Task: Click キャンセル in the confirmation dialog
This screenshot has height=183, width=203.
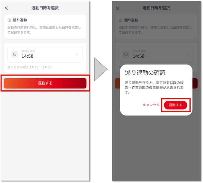Action: point(151,105)
